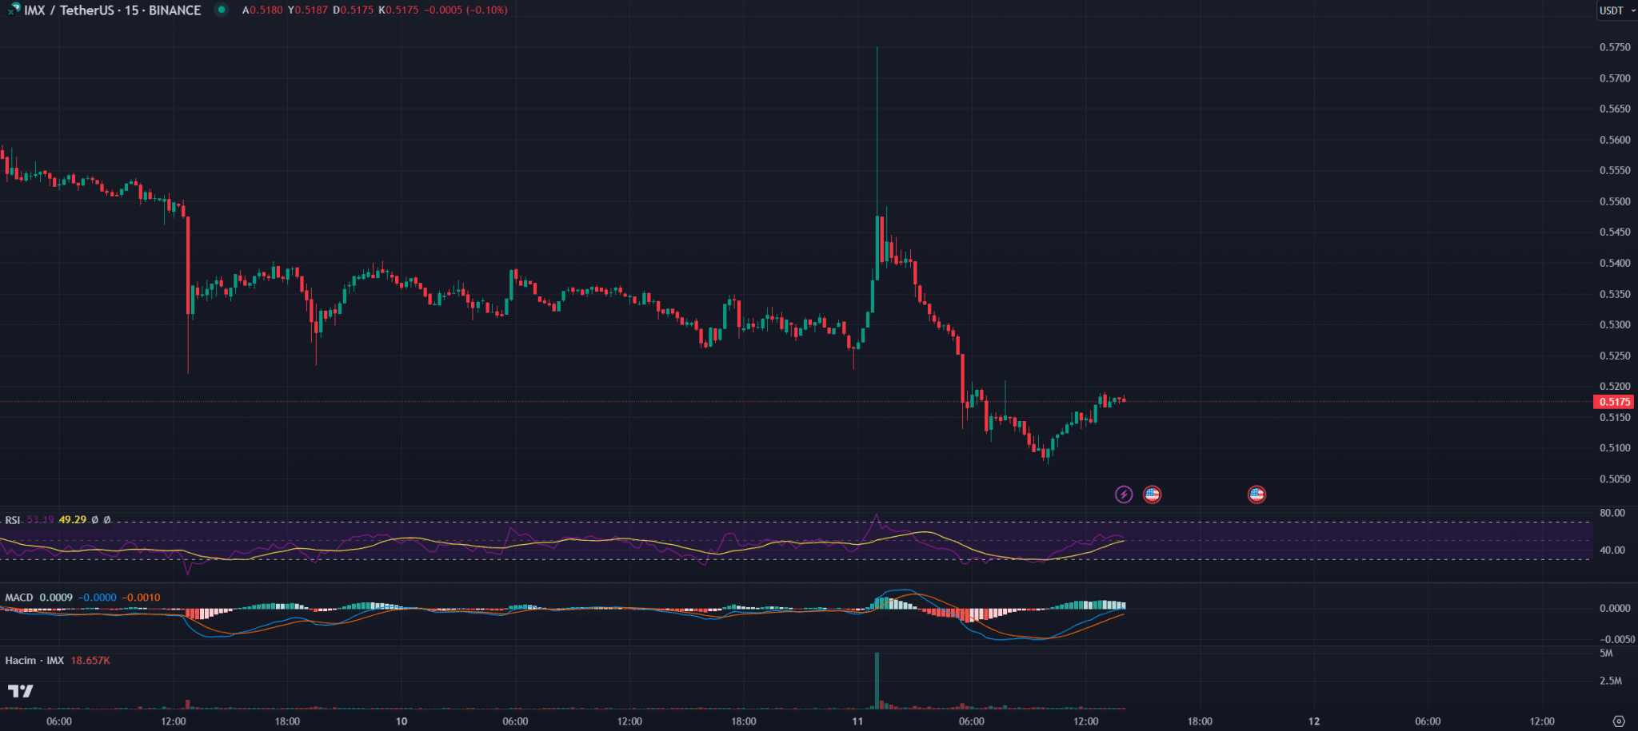Select the MACD indicator legend

click(19, 598)
